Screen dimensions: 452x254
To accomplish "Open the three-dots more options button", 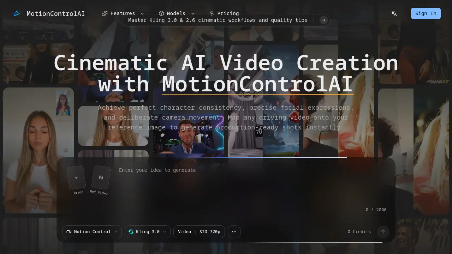I will (234, 232).
